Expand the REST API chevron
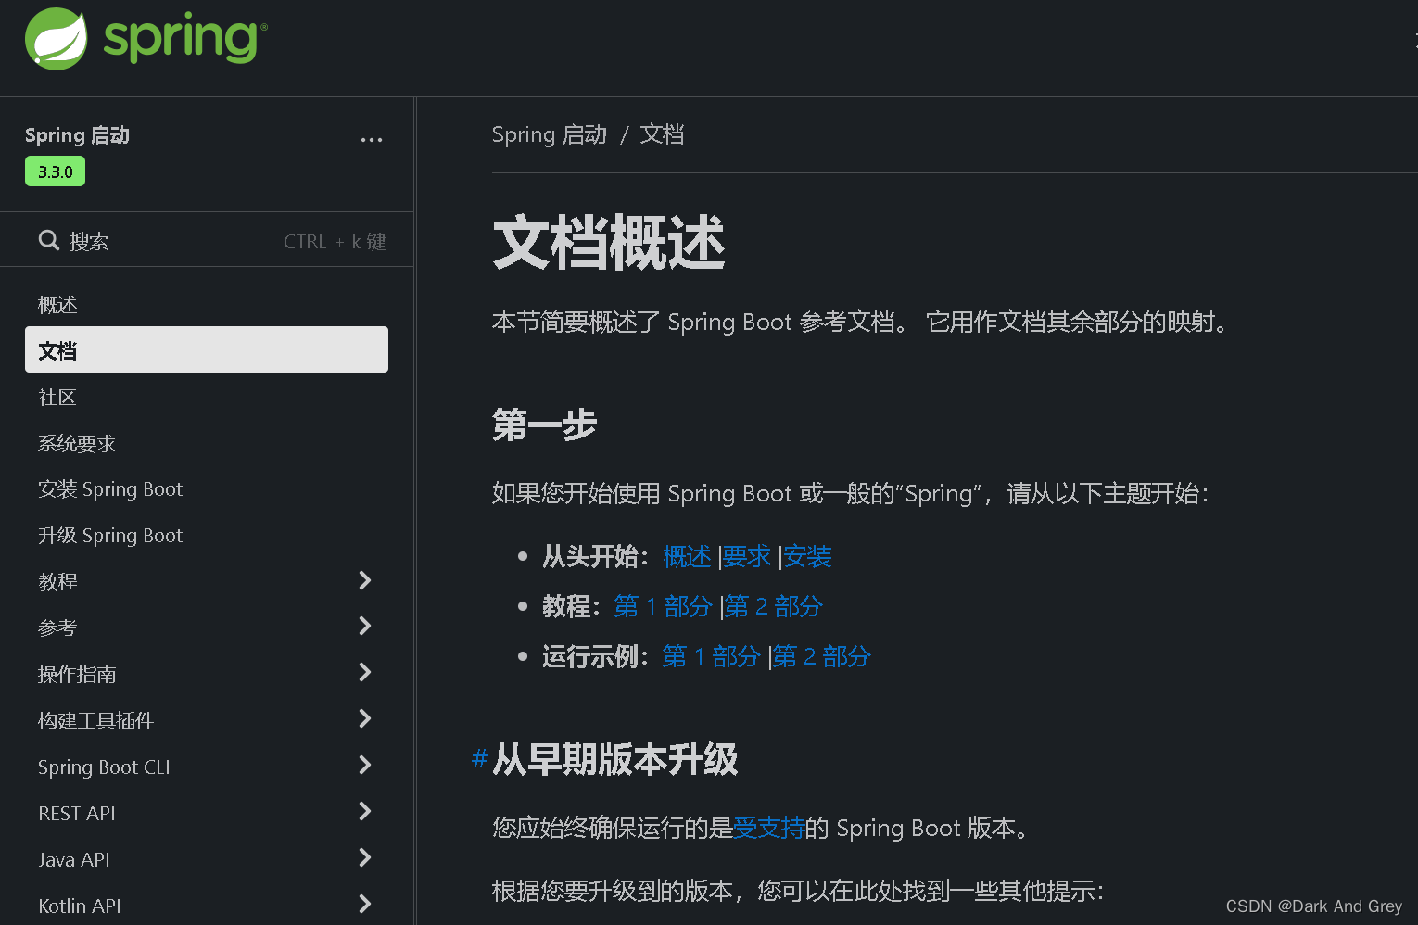The image size is (1418, 925). pos(365,812)
